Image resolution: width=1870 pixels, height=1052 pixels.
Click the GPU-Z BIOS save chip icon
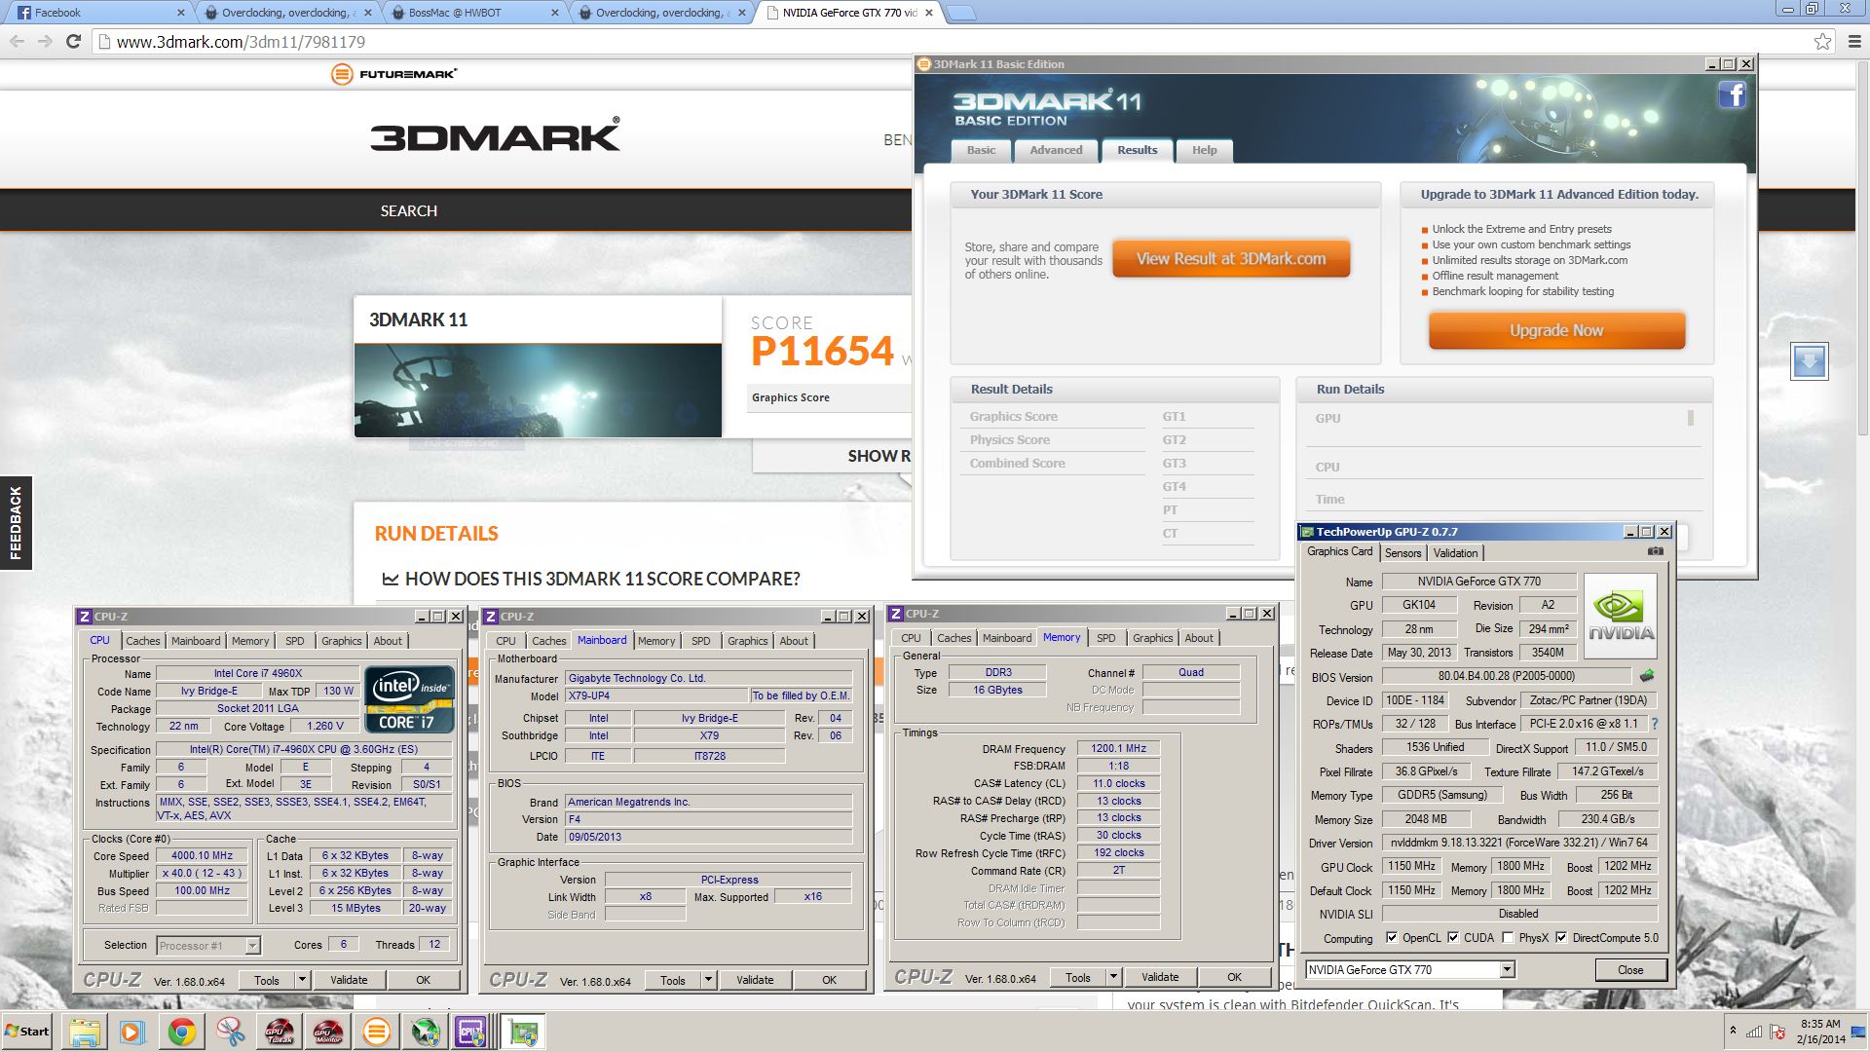(x=1647, y=675)
